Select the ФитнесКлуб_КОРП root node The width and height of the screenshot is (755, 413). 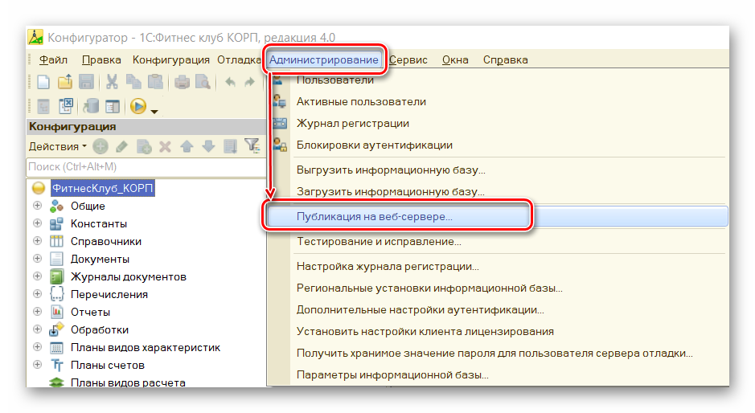pos(103,188)
